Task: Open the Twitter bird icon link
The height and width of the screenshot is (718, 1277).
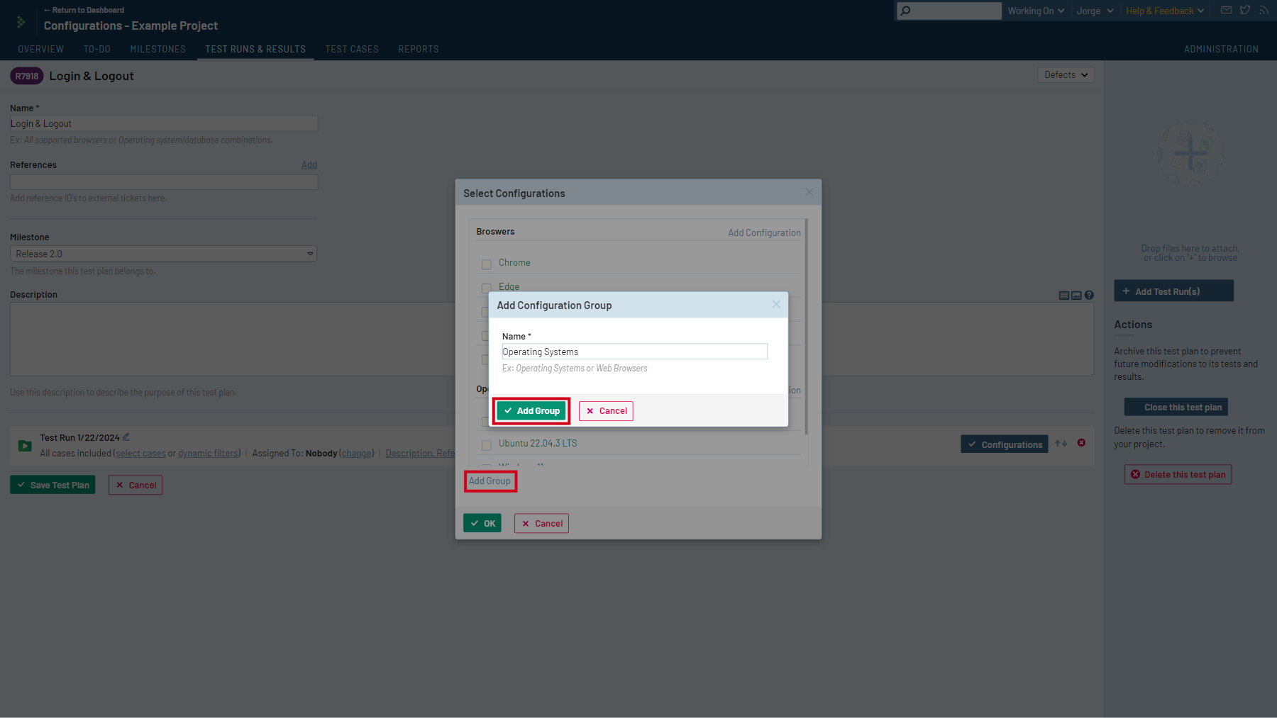Action: point(1245,11)
